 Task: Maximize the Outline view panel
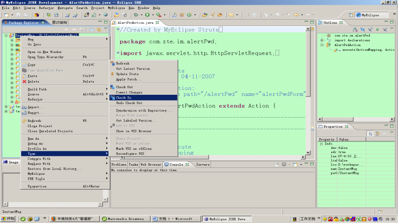392,22
